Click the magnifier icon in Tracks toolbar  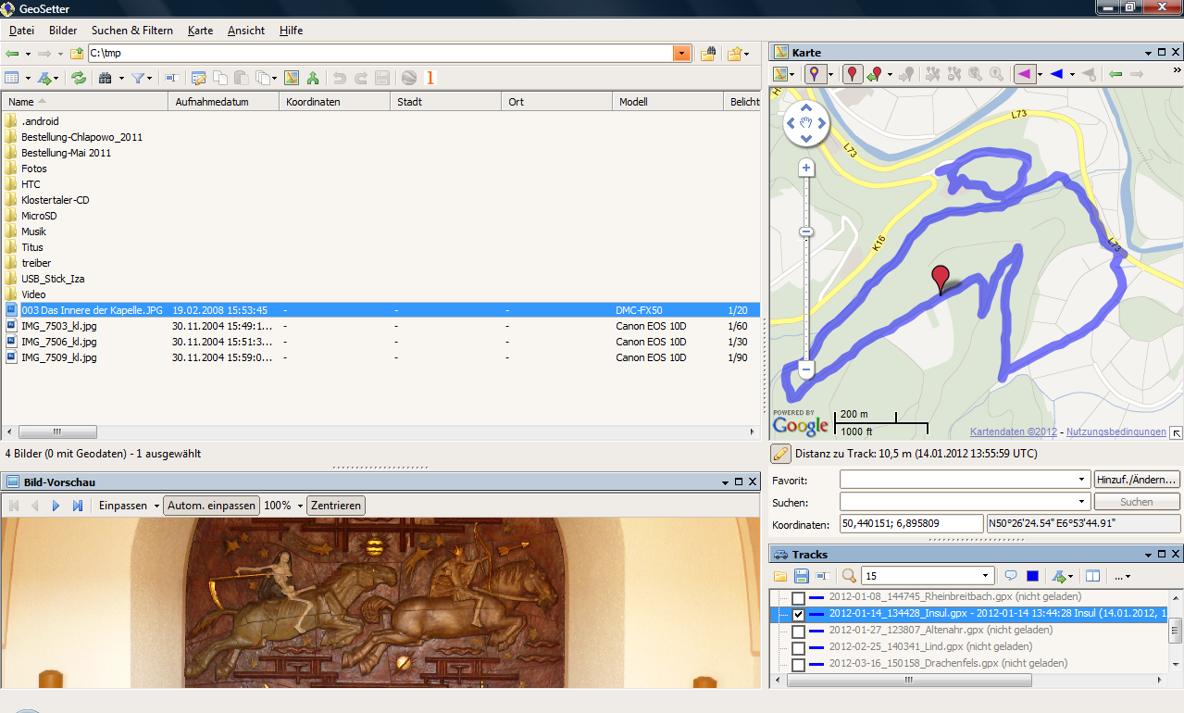(x=849, y=576)
